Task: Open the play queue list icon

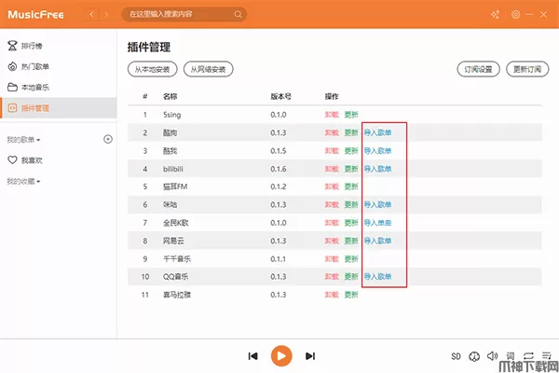Action: 547,355
